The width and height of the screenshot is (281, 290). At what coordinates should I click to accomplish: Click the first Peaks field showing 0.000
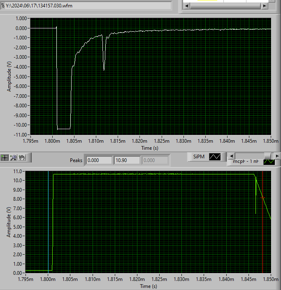(x=99, y=160)
